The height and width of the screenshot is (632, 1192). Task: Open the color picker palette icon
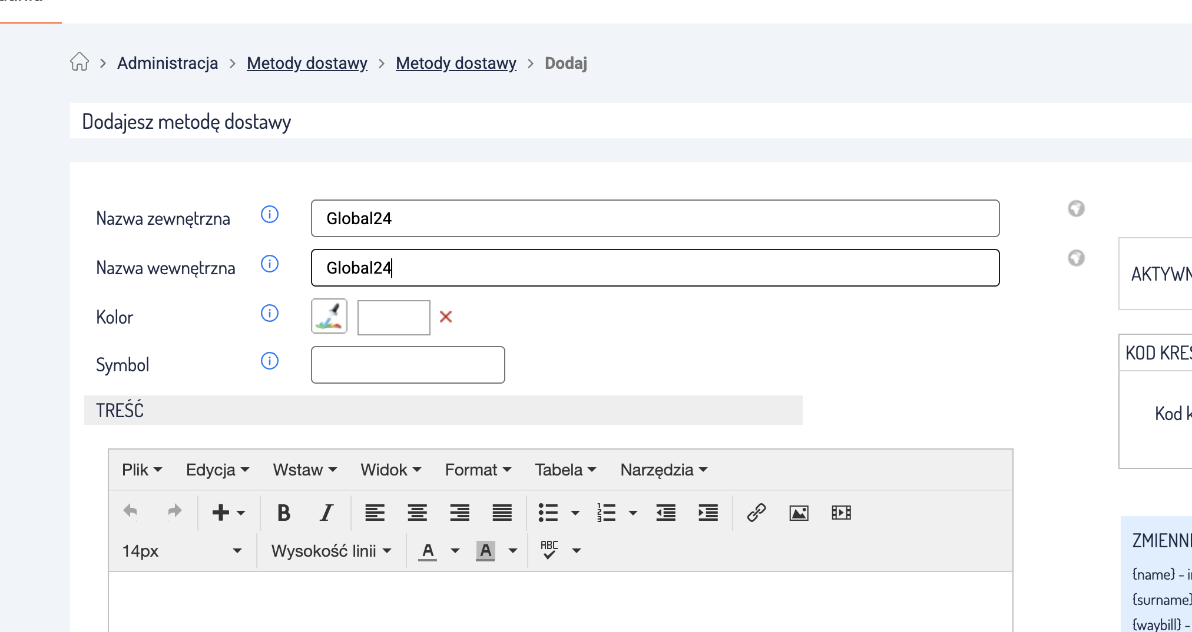329,317
